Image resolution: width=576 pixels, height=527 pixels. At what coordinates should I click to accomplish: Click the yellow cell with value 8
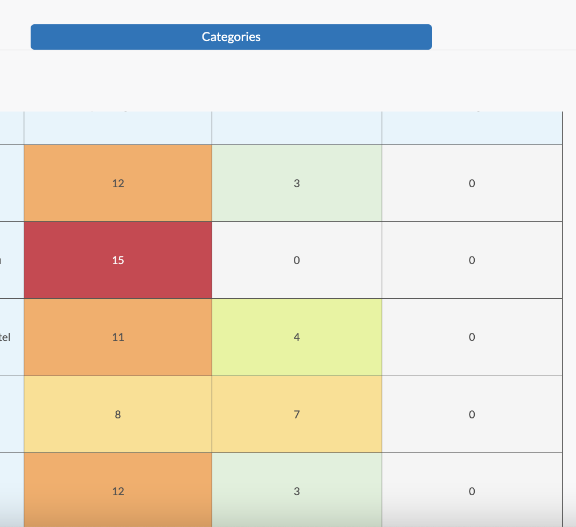[x=118, y=414]
